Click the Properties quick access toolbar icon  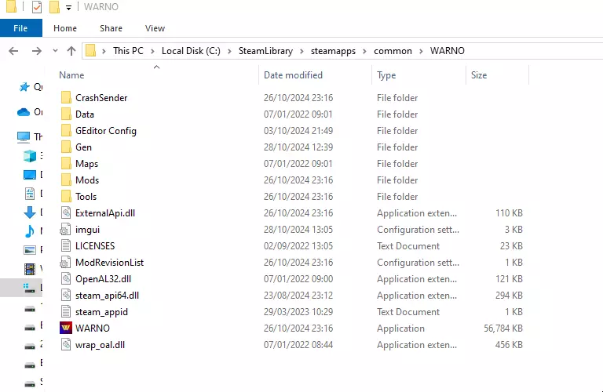37,7
